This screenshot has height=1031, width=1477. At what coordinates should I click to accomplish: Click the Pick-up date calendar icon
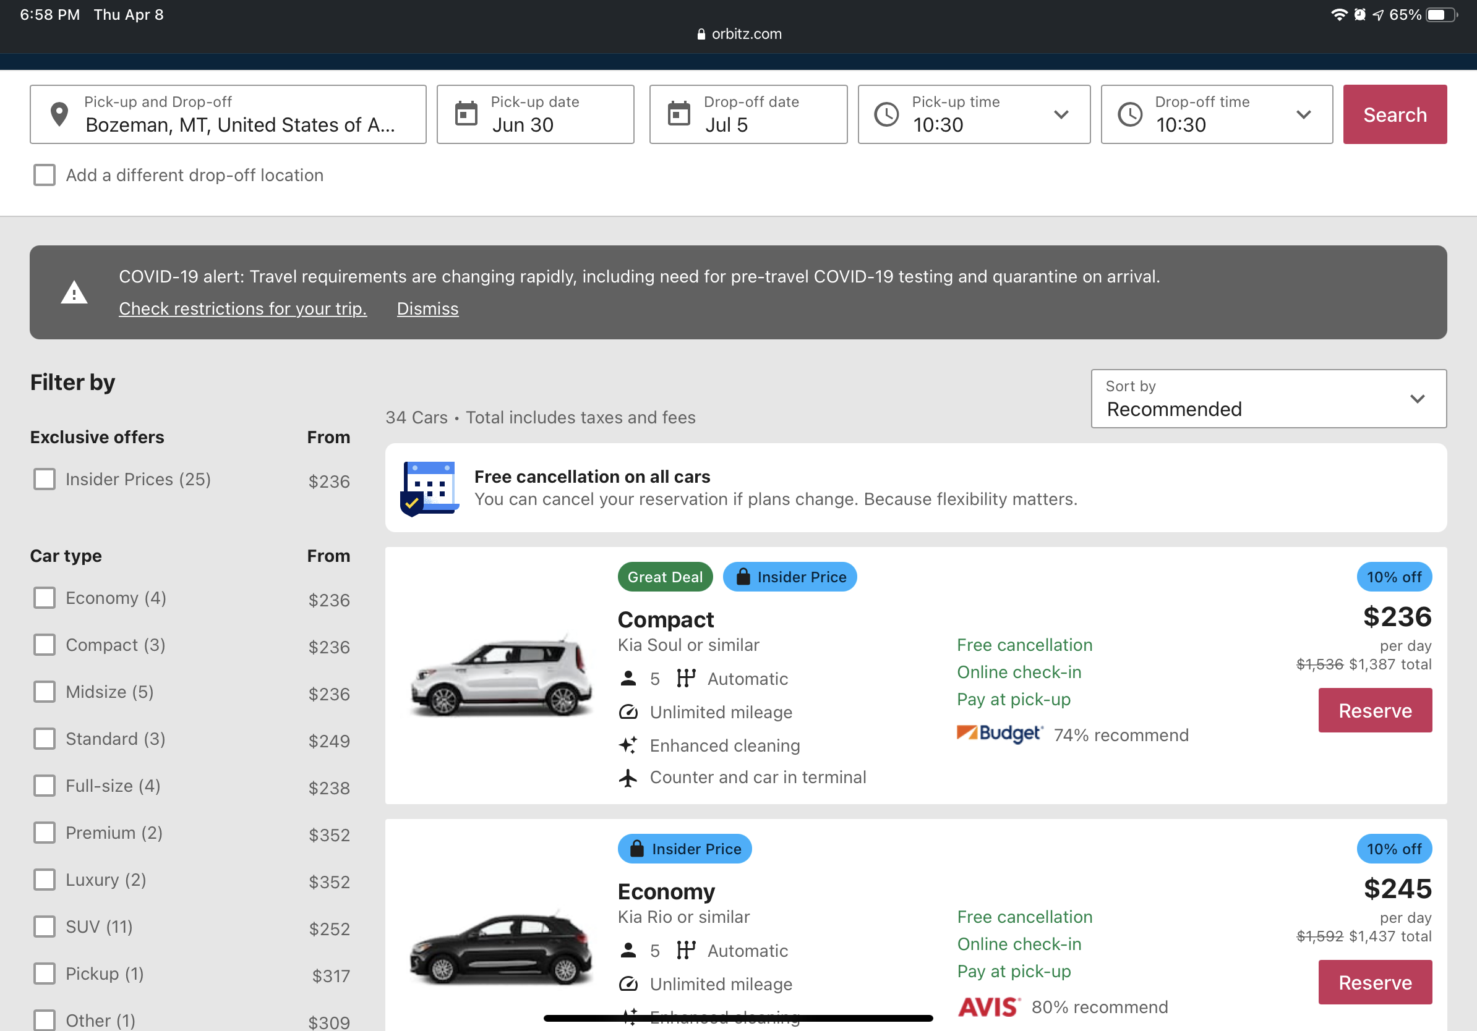(466, 114)
